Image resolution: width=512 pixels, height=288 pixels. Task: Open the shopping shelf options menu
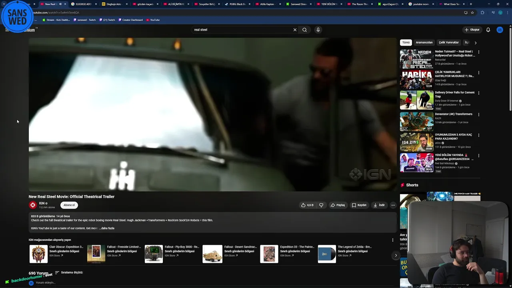[392, 240]
